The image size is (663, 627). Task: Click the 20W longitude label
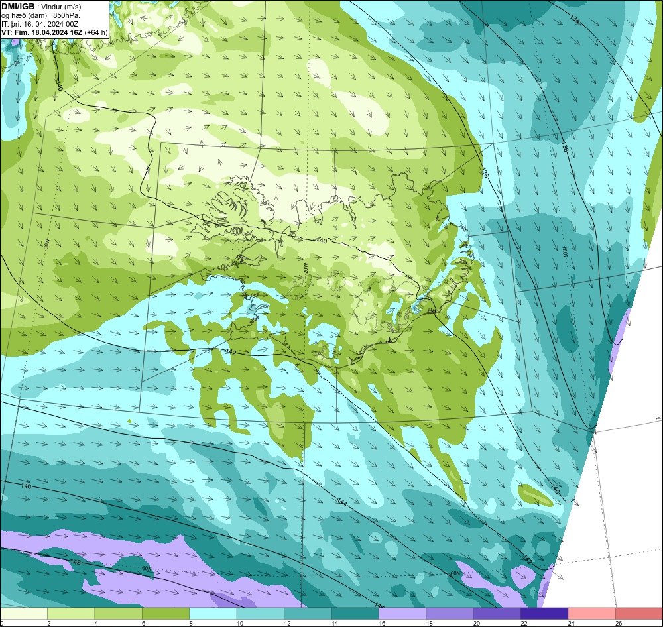(x=305, y=269)
